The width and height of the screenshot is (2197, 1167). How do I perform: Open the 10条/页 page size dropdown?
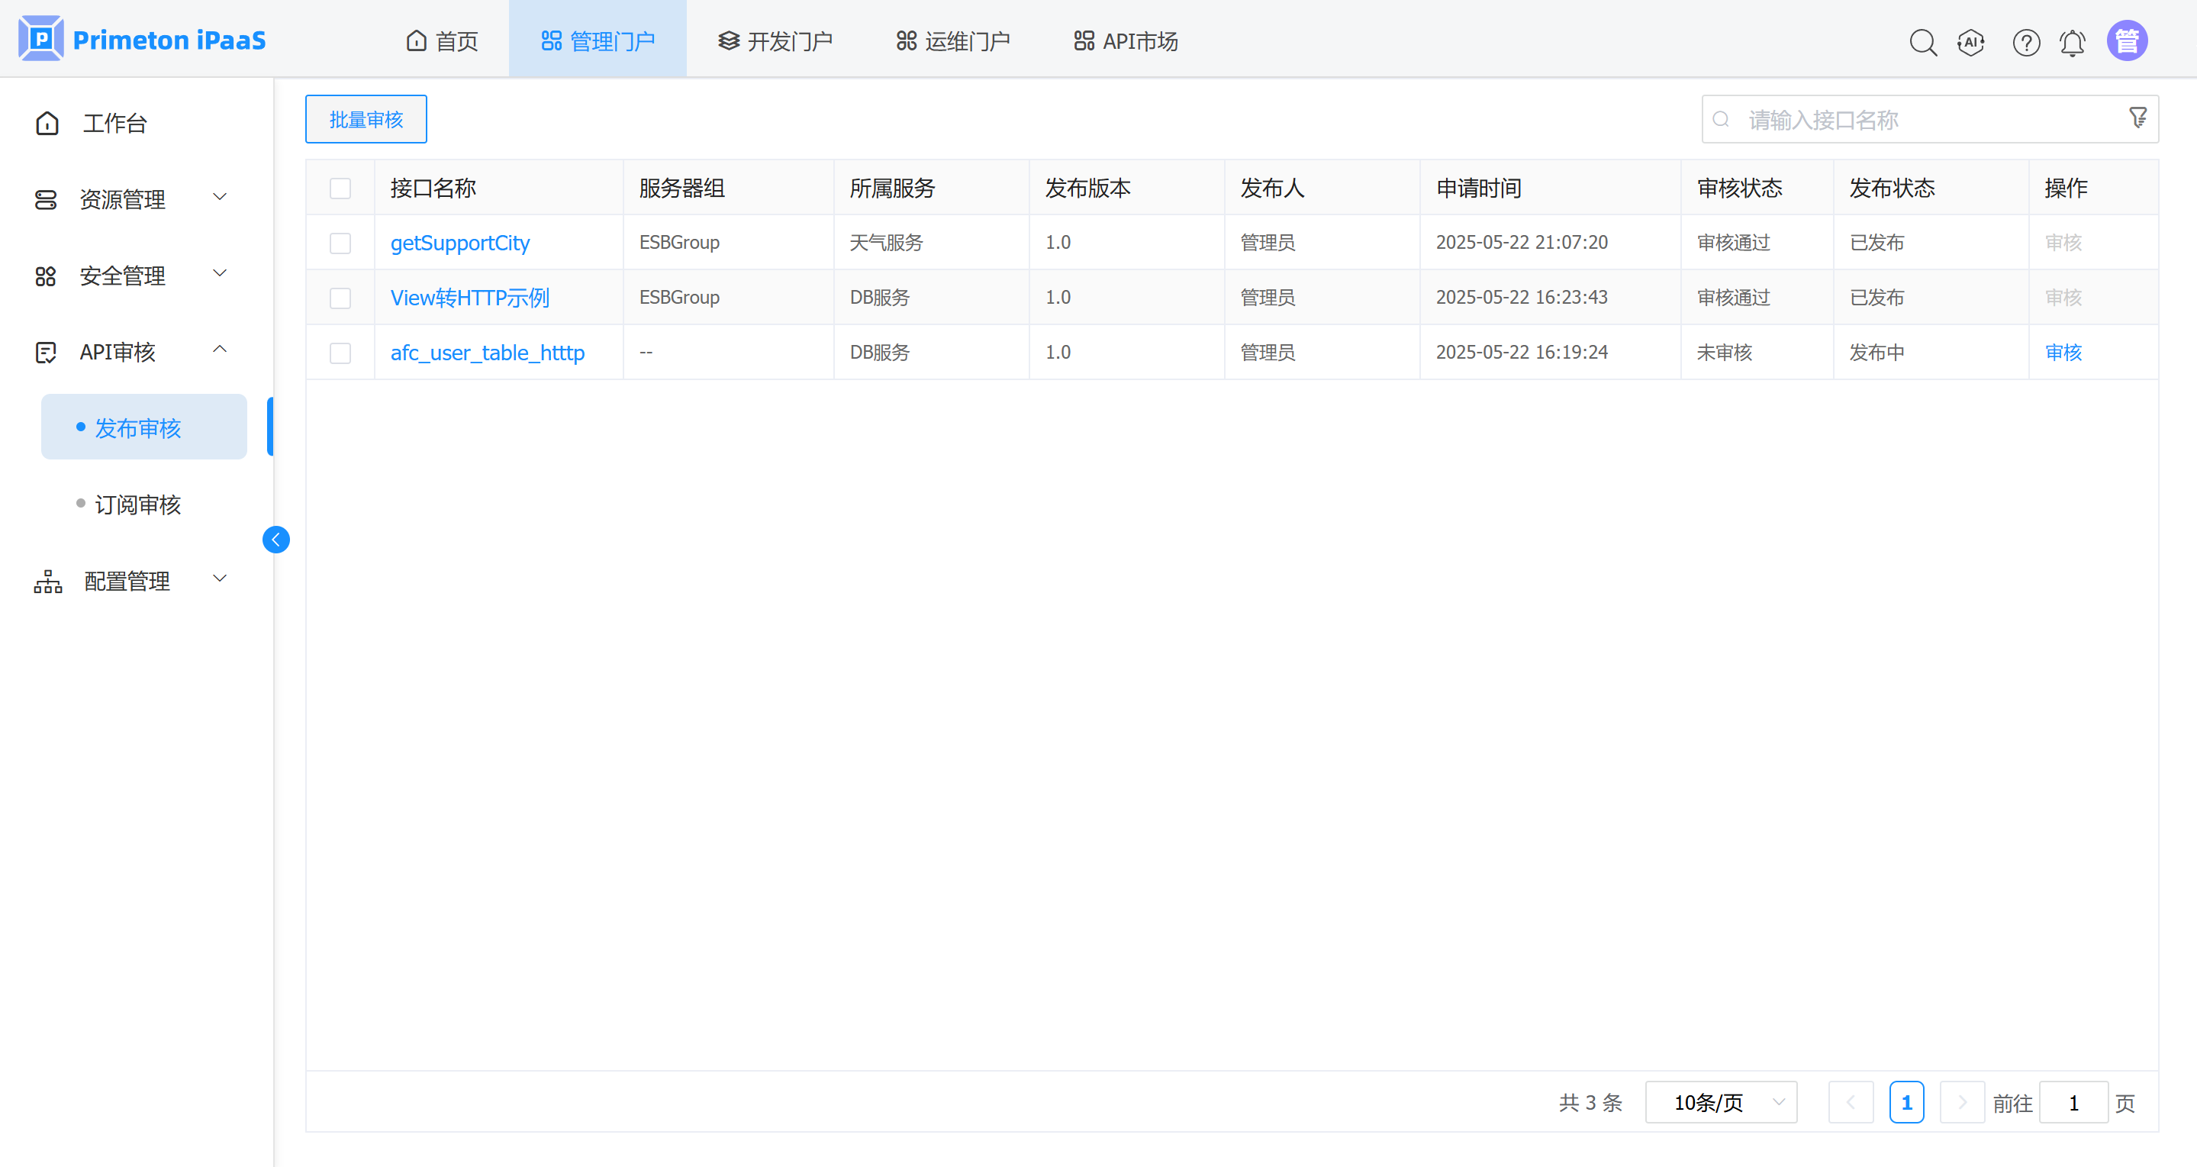click(1720, 1102)
